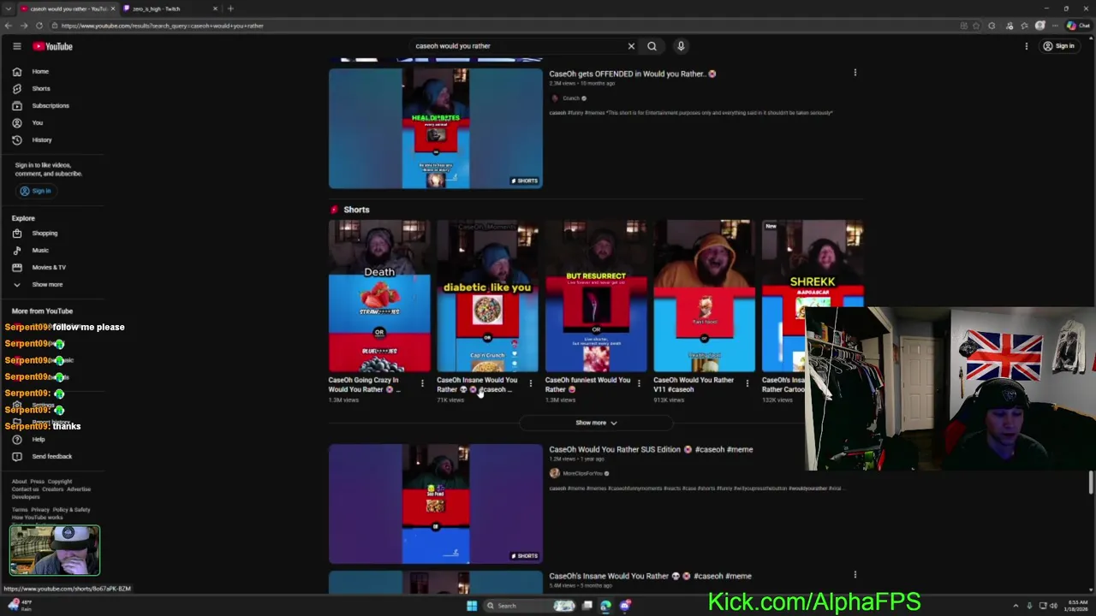Viewport: 1096px width, 616px height.
Task: Open more options for 'CaseOh gets OFFENDED' video
Action: [x=855, y=73]
